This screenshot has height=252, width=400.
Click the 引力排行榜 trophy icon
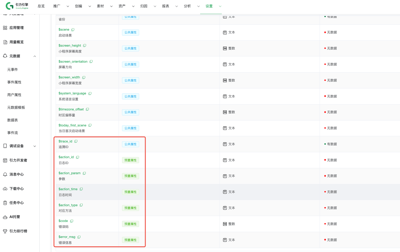click(x=5, y=231)
